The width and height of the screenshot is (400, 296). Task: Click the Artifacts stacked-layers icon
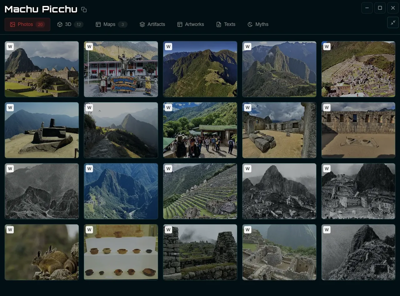(x=142, y=24)
